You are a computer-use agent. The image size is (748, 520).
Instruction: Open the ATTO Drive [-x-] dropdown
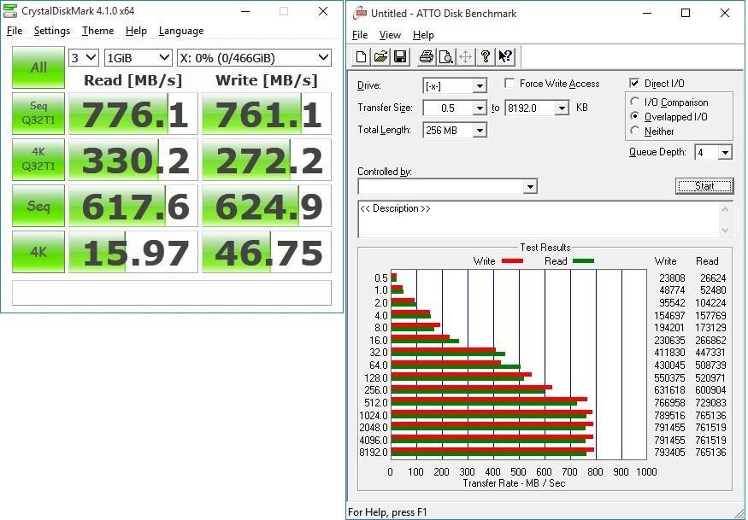coord(480,85)
